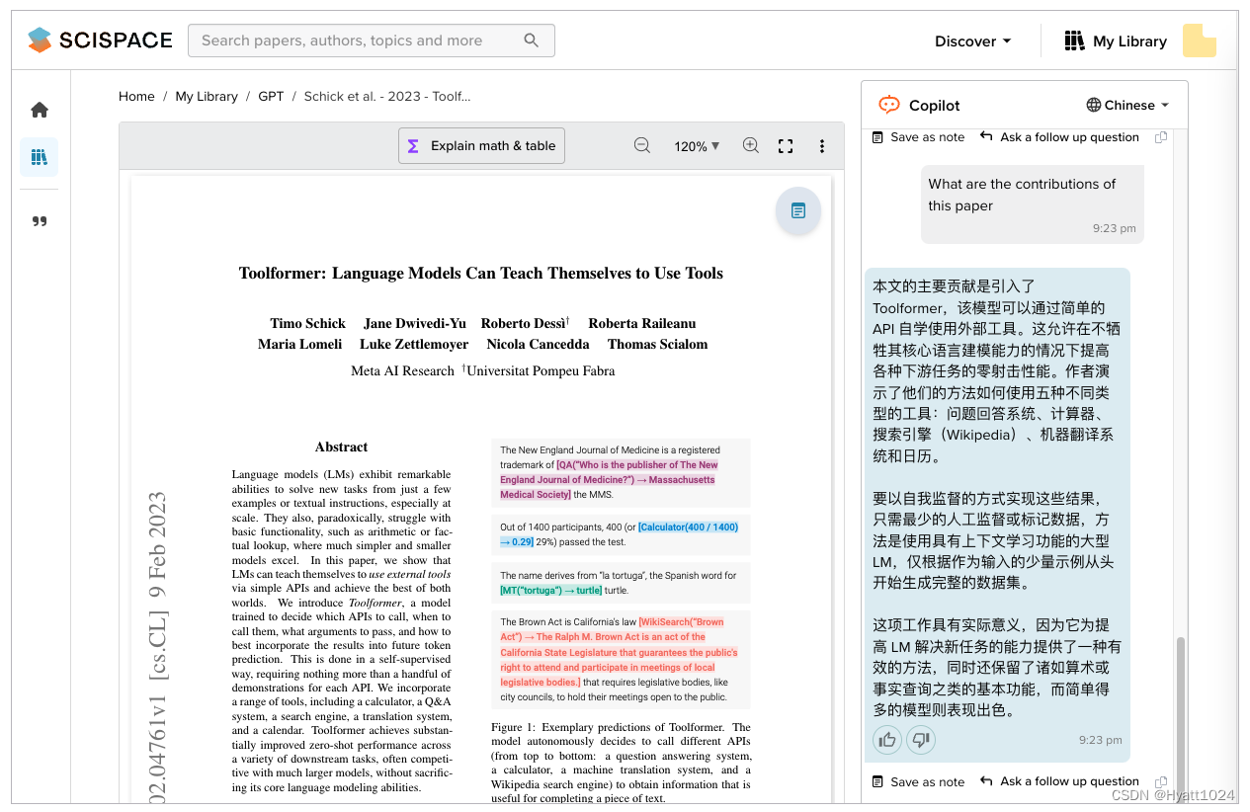Click the Schick et al. breadcrumb
1250x812 pixels.
point(387,96)
